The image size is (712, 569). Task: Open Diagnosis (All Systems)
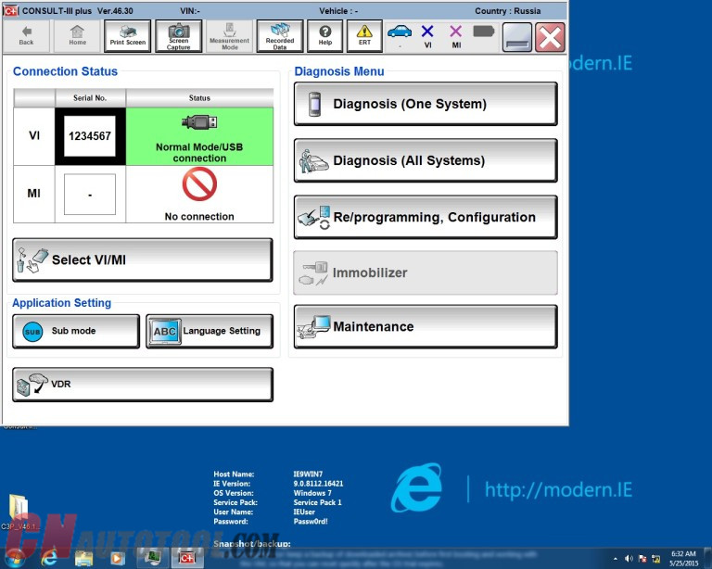426,160
